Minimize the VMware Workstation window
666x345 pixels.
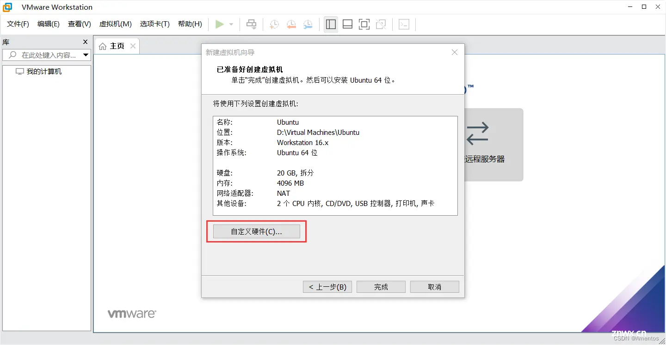(629, 6)
